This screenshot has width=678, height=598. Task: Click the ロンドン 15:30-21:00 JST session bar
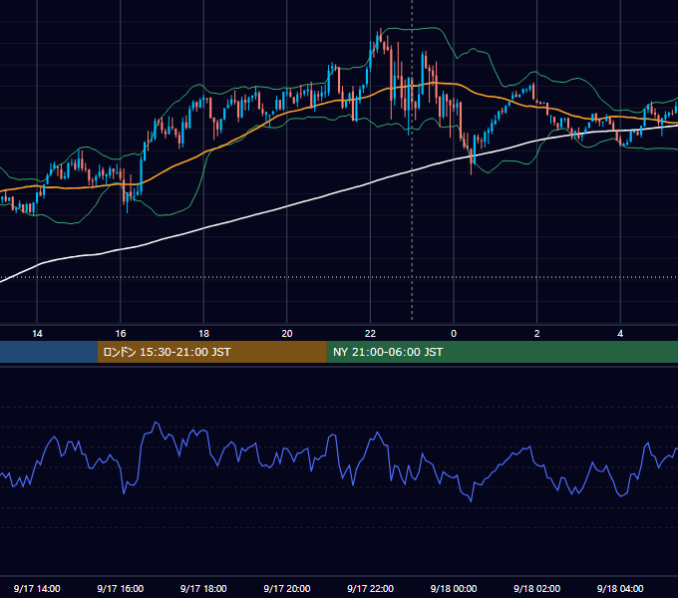211,352
